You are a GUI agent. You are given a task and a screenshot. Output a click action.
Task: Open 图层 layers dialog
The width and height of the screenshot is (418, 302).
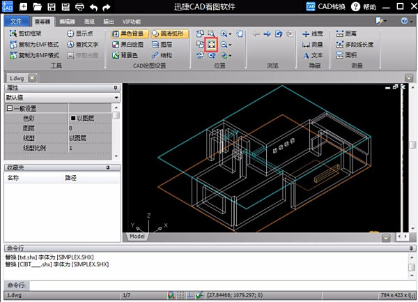(162, 45)
